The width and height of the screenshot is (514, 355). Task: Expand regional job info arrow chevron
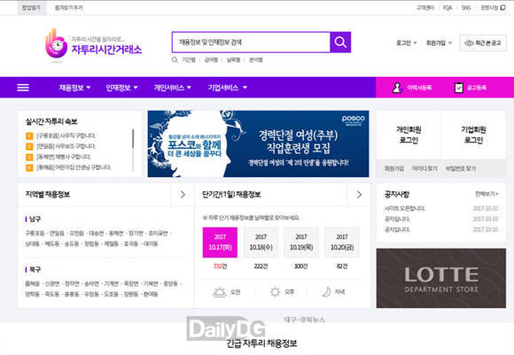tap(183, 195)
